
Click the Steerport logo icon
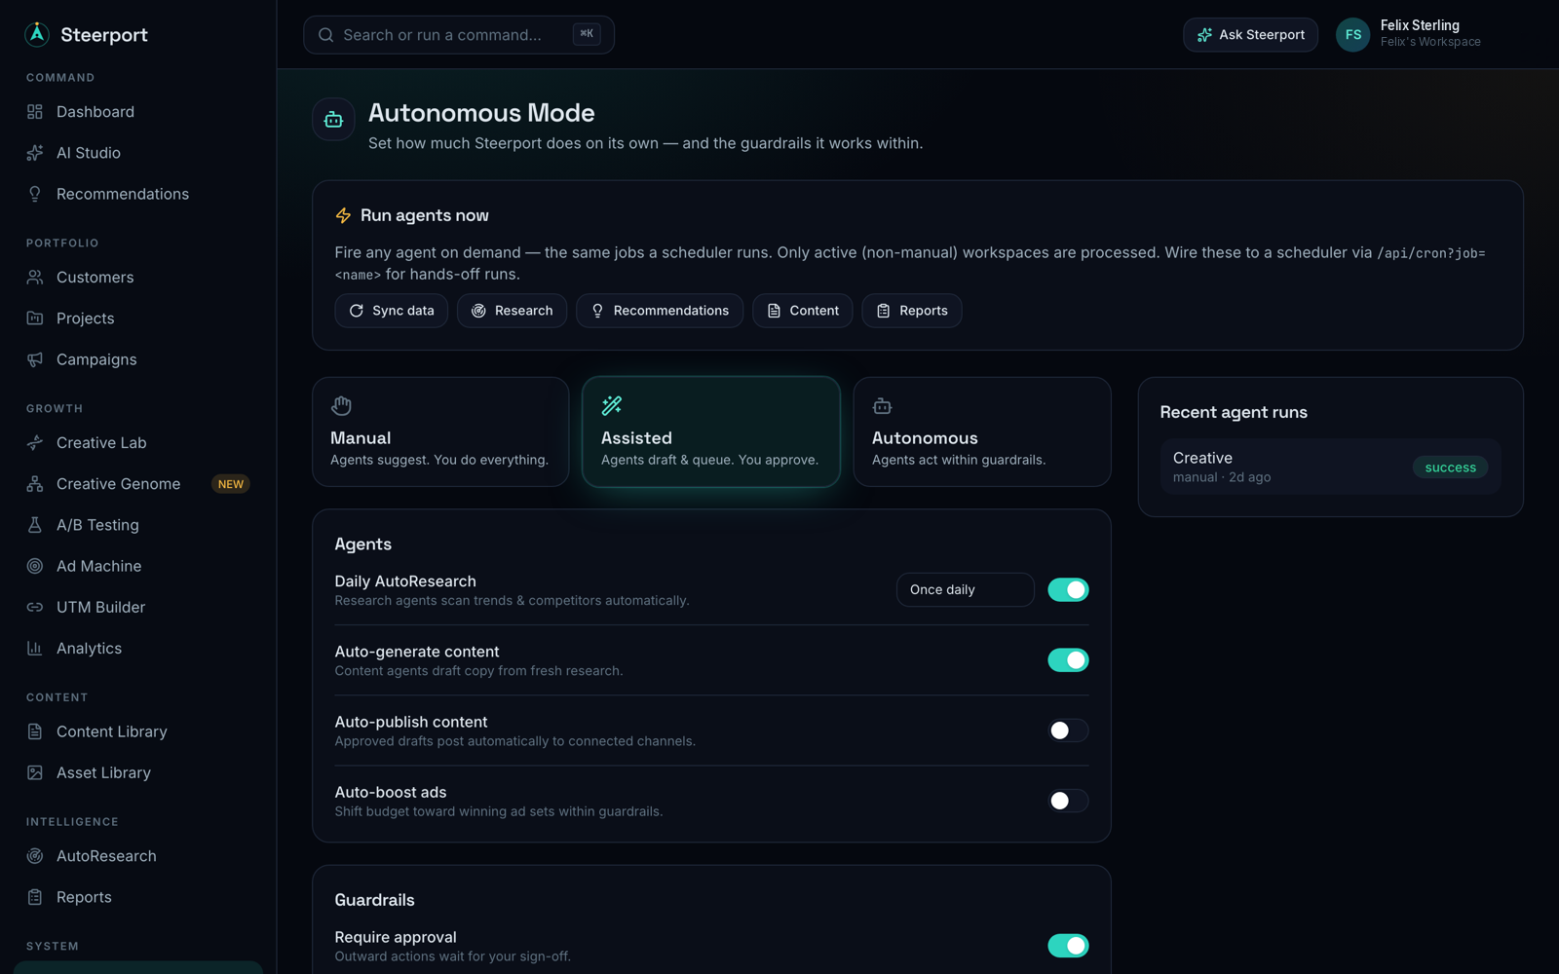[x=37, y=34]
